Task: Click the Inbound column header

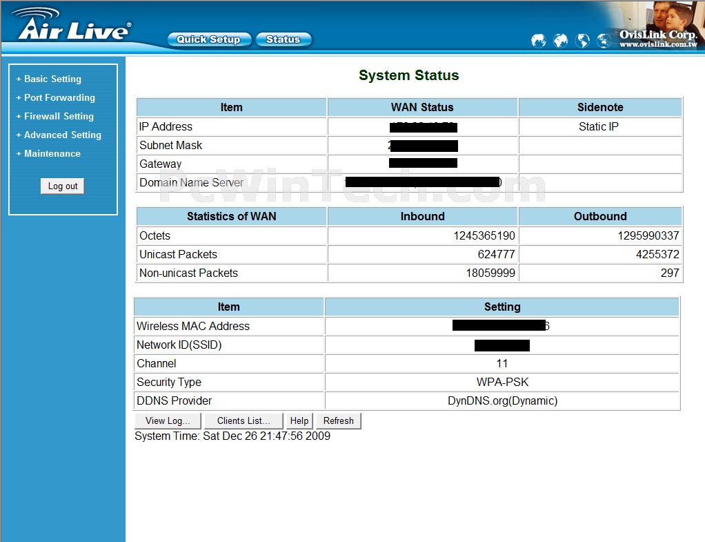Action: point(422,217)
